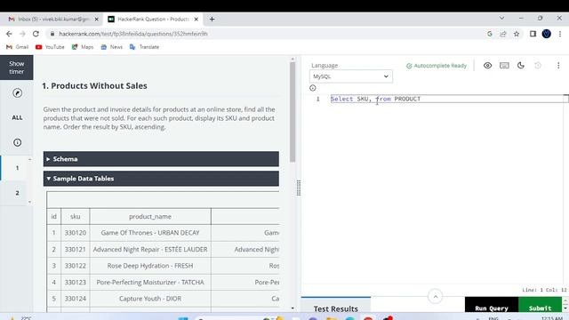The image size is (569, 320).
Task: Click the pane splitter drag handle
Action: [x=299, y=188]
